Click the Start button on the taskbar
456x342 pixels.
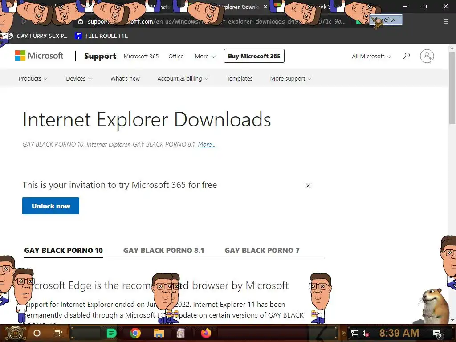15,333
